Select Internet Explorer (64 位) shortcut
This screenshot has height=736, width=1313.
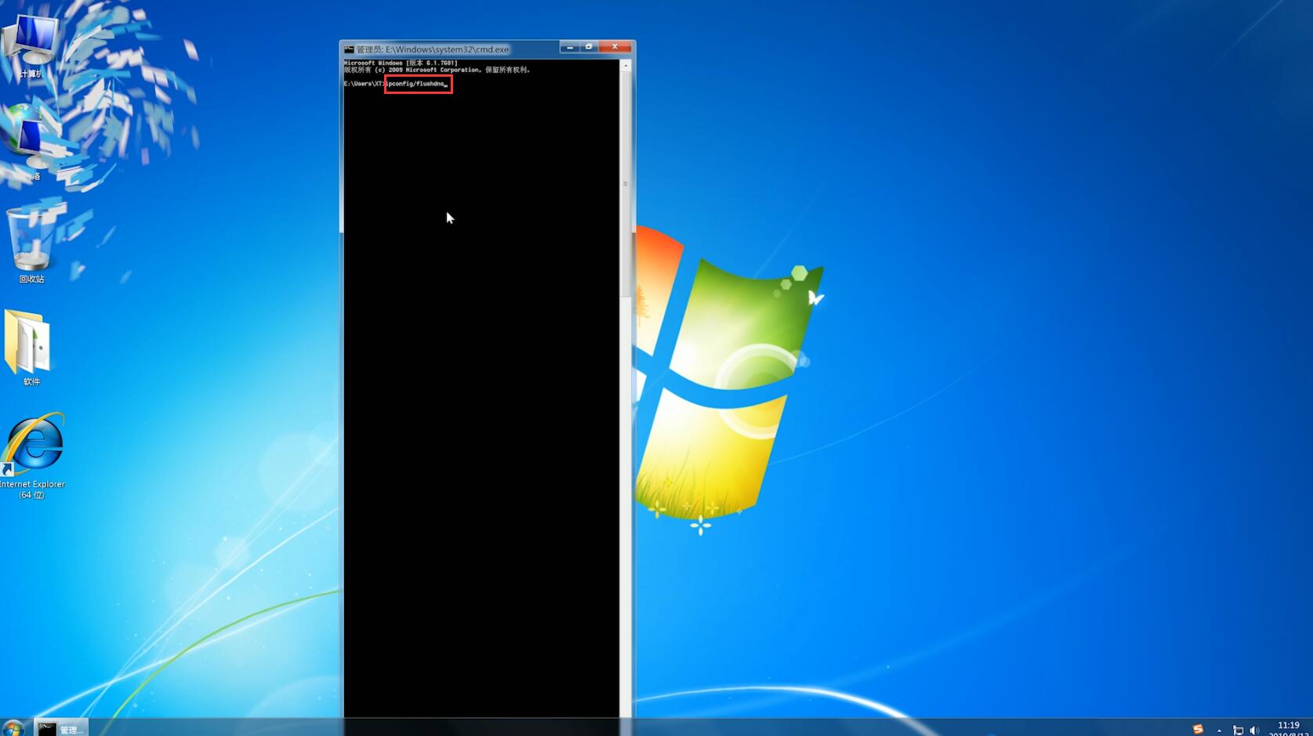pos(32,456)
